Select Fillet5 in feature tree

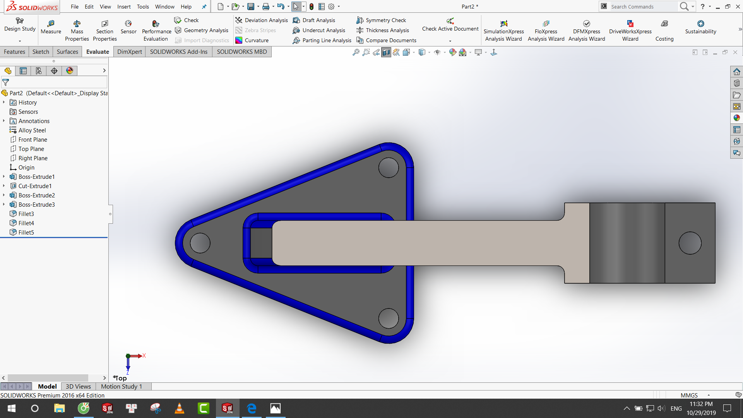[x=26, y=232]
